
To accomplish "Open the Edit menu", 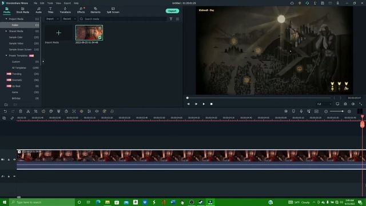I will click(x=42, y=3).
